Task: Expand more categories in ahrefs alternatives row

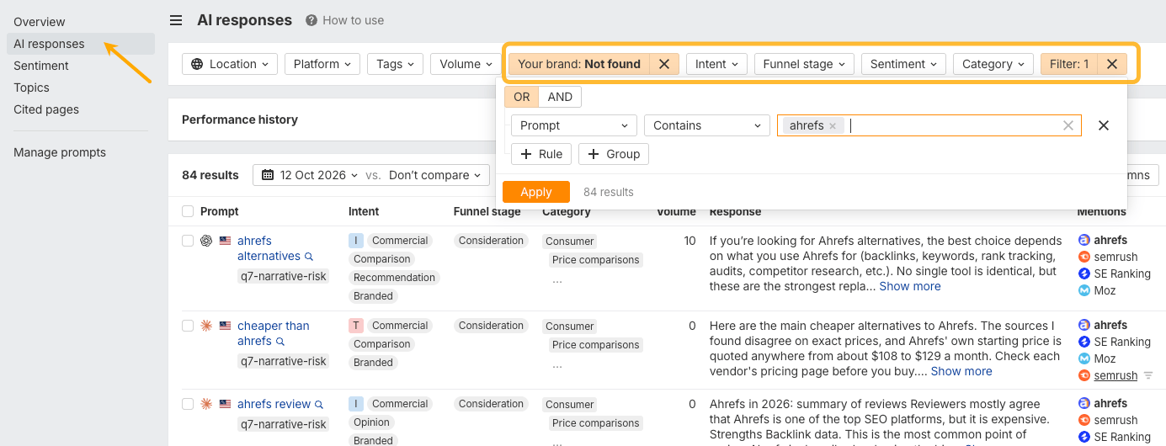Action: coord(557,279)
